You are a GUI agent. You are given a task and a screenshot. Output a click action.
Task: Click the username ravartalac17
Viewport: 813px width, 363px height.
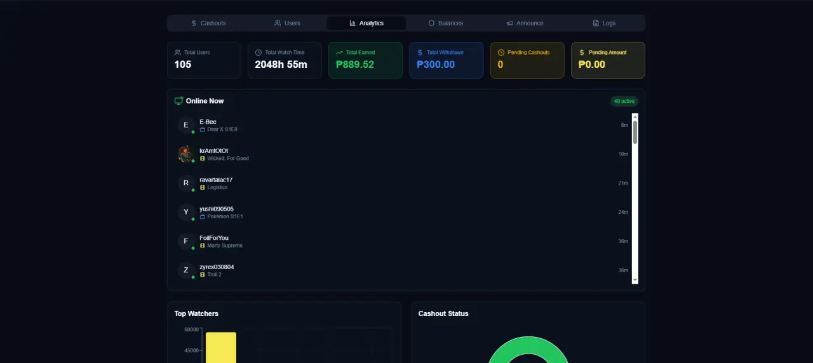pos(216,180)
